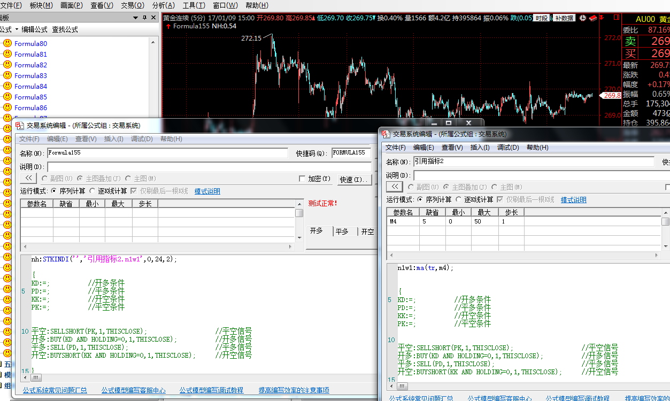
Task: Click 编辑公式 in the side panel toolbar
Action: coord(34,29)
